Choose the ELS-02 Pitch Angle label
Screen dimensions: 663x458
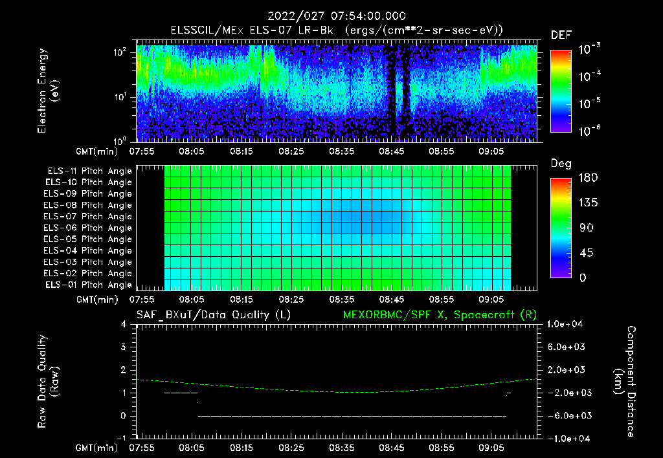coord(87,274)
